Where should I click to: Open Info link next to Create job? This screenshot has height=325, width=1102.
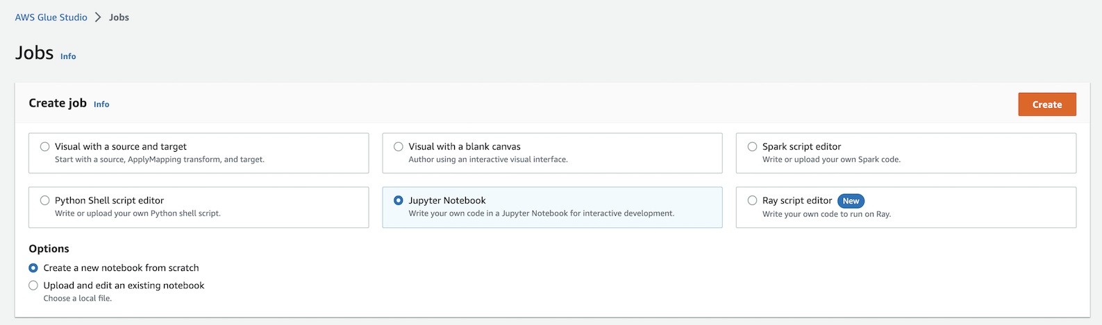coord(101,104)
